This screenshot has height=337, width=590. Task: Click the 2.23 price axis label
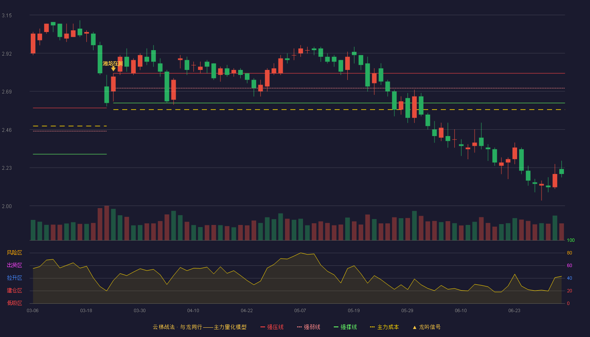7,168
